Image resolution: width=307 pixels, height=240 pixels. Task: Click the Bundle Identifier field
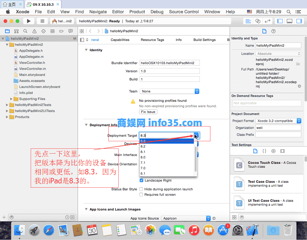pyautogui.click(x=170, y=63)
